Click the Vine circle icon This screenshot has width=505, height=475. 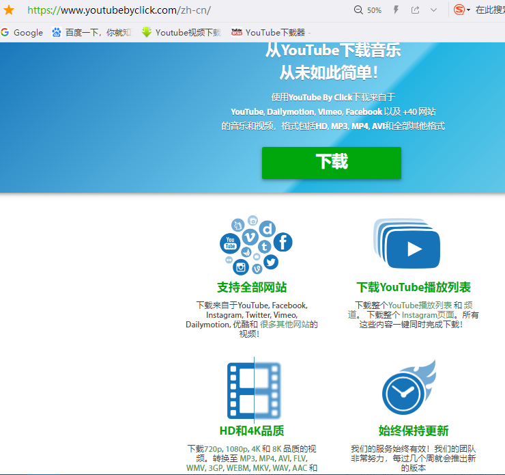click(x=257, y=269)
